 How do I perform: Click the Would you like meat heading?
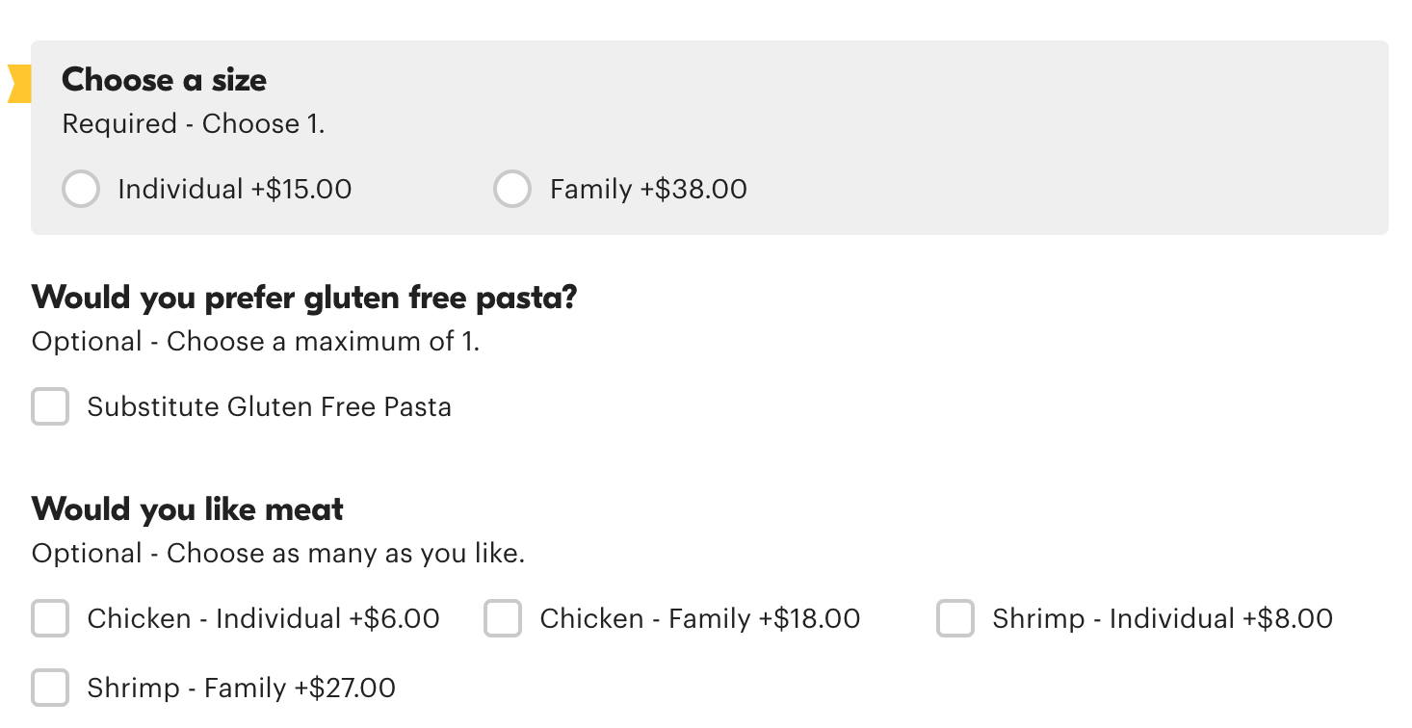pos(187,509)
